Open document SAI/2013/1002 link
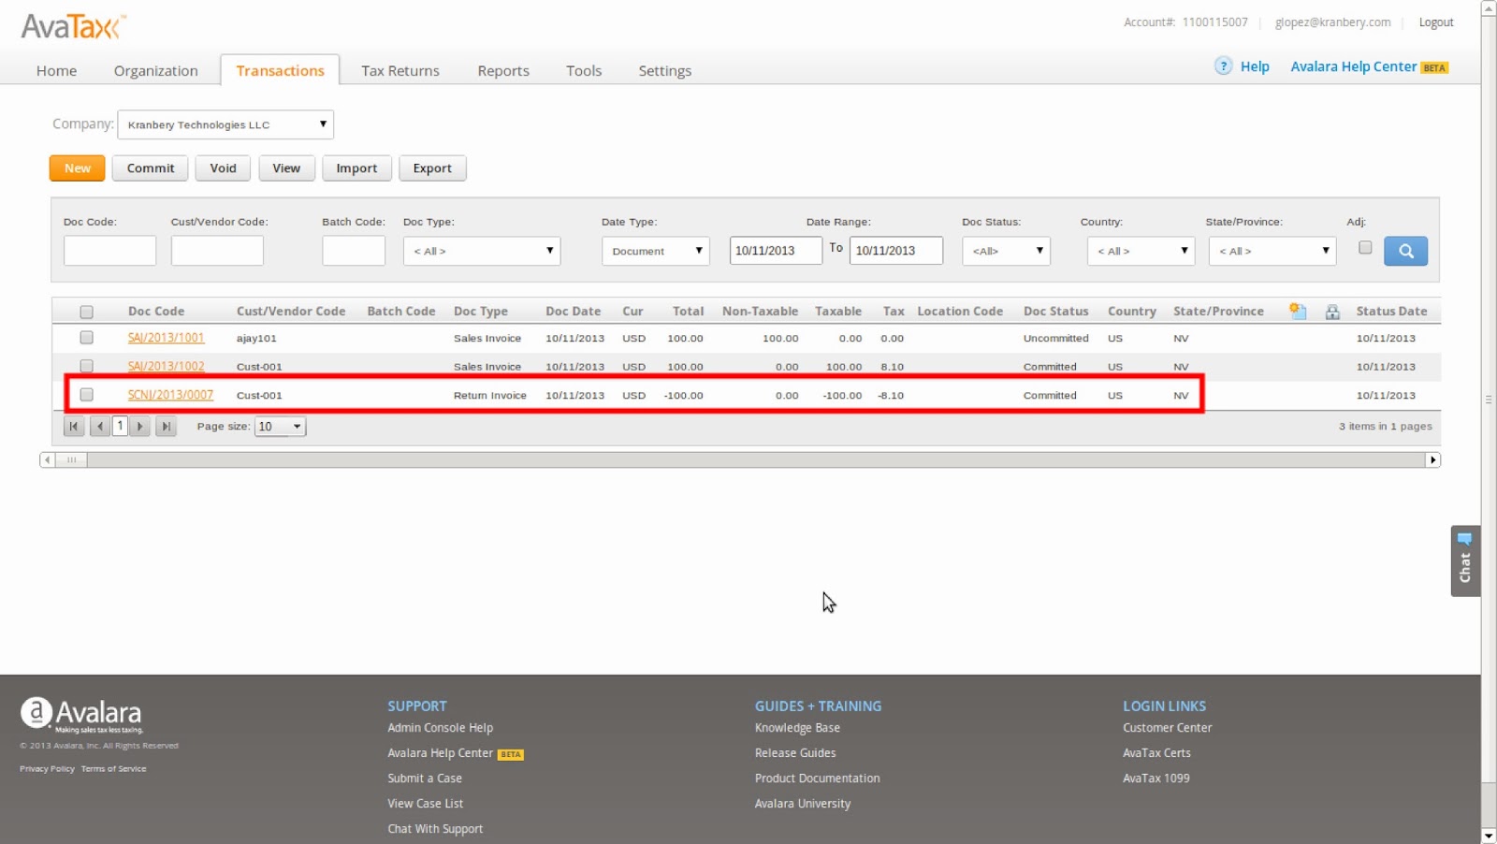Viewport: 1497px width, 844px height. 166,366
